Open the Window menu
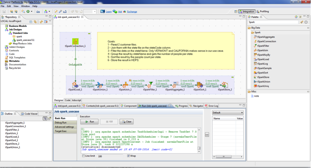Image resolution: width=311 pixels, height=168 pixels. [25, 6]
